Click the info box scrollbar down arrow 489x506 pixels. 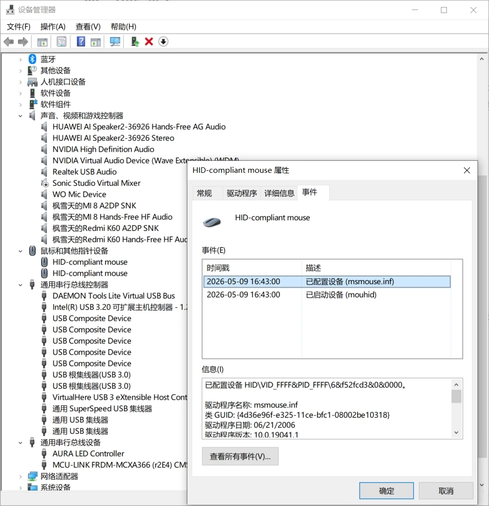click(456, 432)
